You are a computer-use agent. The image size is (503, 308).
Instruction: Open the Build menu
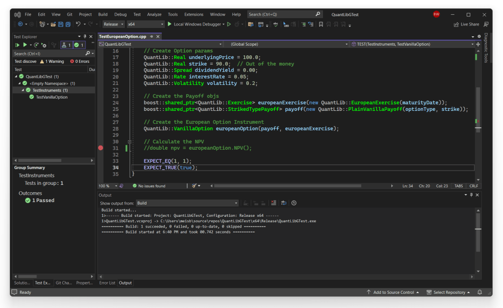[103, 14]
